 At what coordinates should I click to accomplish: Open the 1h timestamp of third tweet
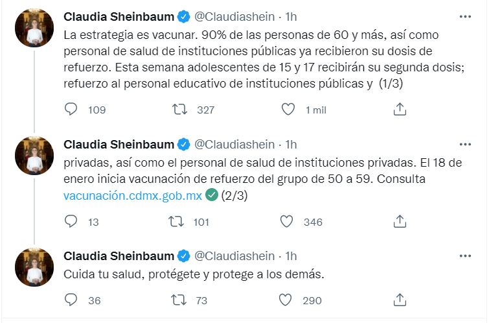pyautogui.click(x=291, y=256)
